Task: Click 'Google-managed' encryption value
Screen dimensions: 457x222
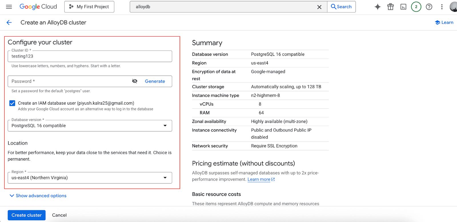Action: coord(268,72)
